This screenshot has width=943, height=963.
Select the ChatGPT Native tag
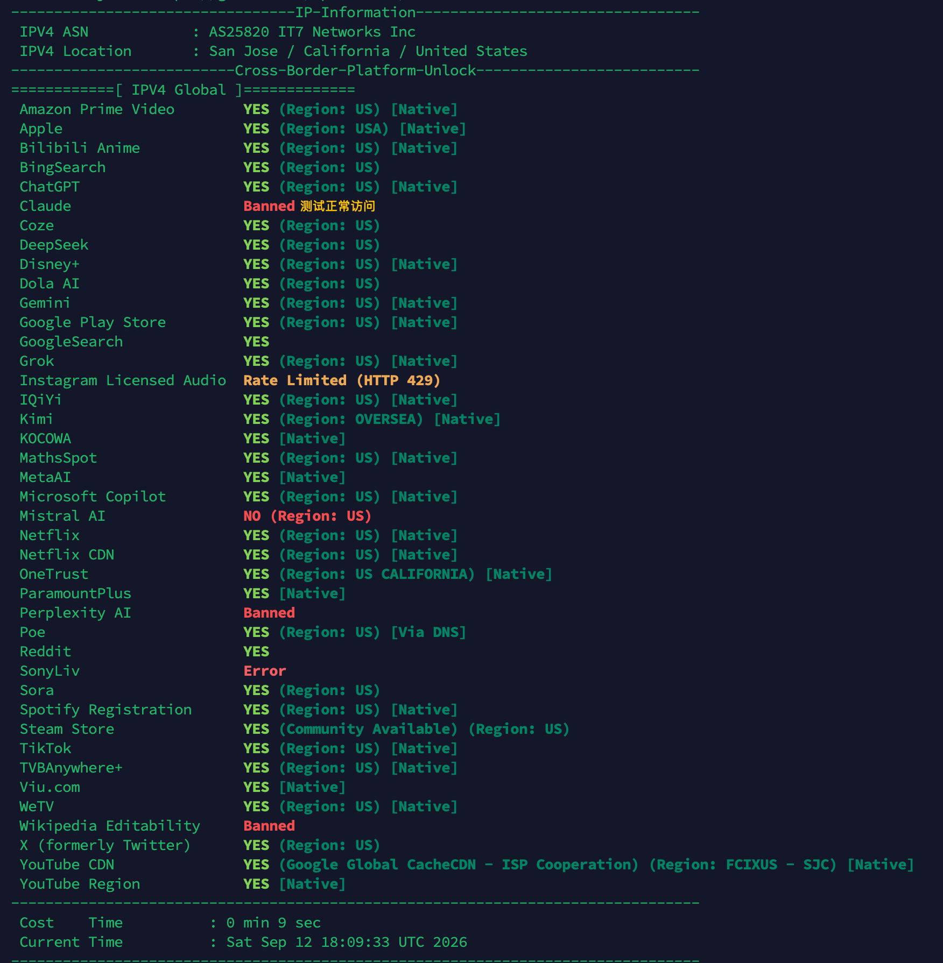pos(424,187)
